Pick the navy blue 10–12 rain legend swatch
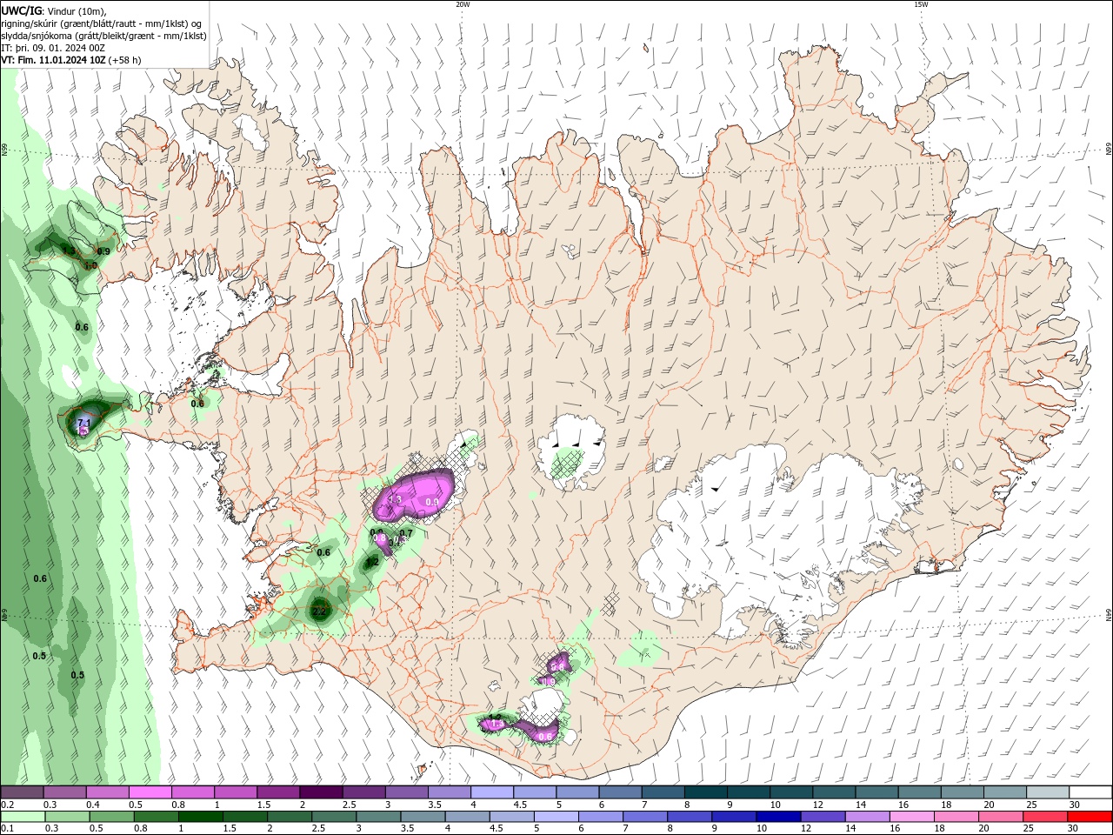Viewport: 1113px width, 835px height. point(777,817)
